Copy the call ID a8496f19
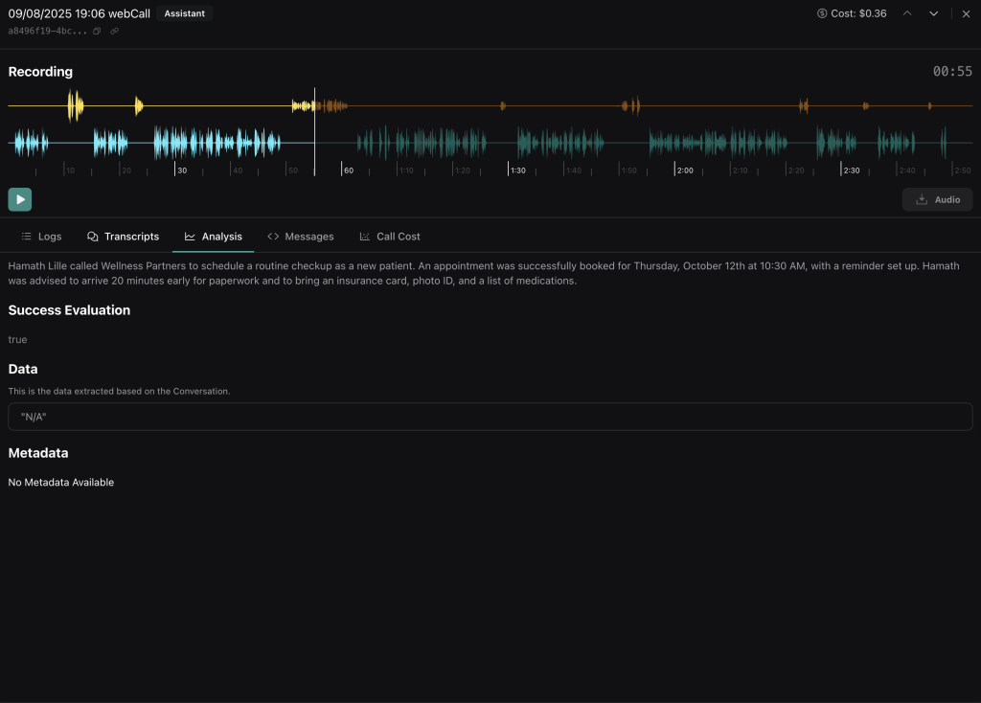Image resolution: width=981 pixels, height=703 pixels. pyautogui.click(x=98, y=30)
